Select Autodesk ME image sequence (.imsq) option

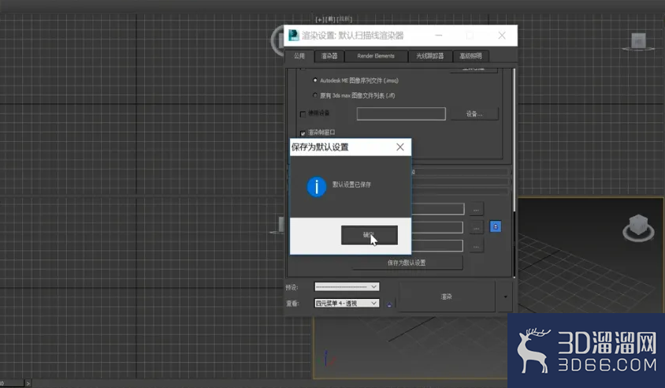click(x=315, y=80)
